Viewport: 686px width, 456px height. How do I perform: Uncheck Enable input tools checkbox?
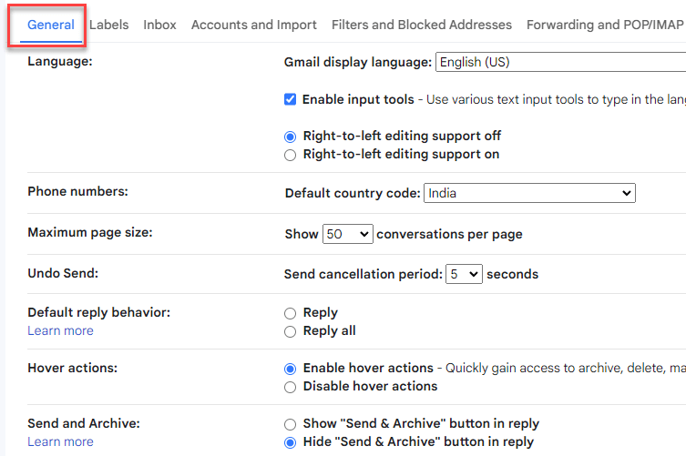point(291,99)
